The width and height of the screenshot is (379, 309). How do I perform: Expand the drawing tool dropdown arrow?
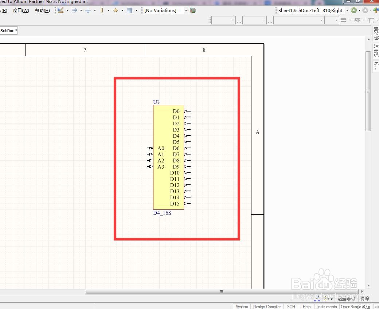point(67,11)
